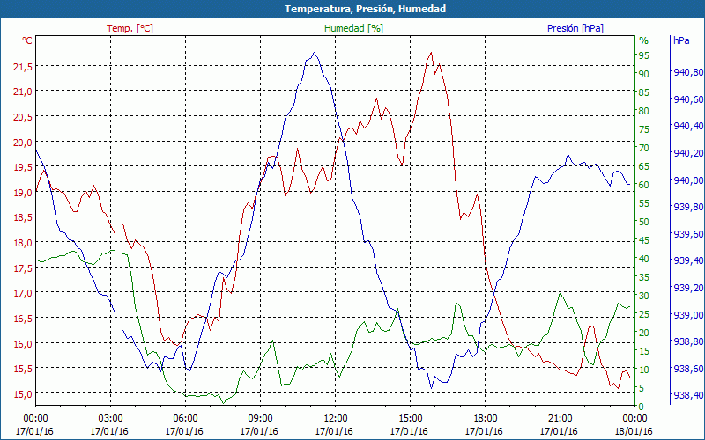Click pressure axis value 939,80
The image size is (705, 440).
coord(689,207)
